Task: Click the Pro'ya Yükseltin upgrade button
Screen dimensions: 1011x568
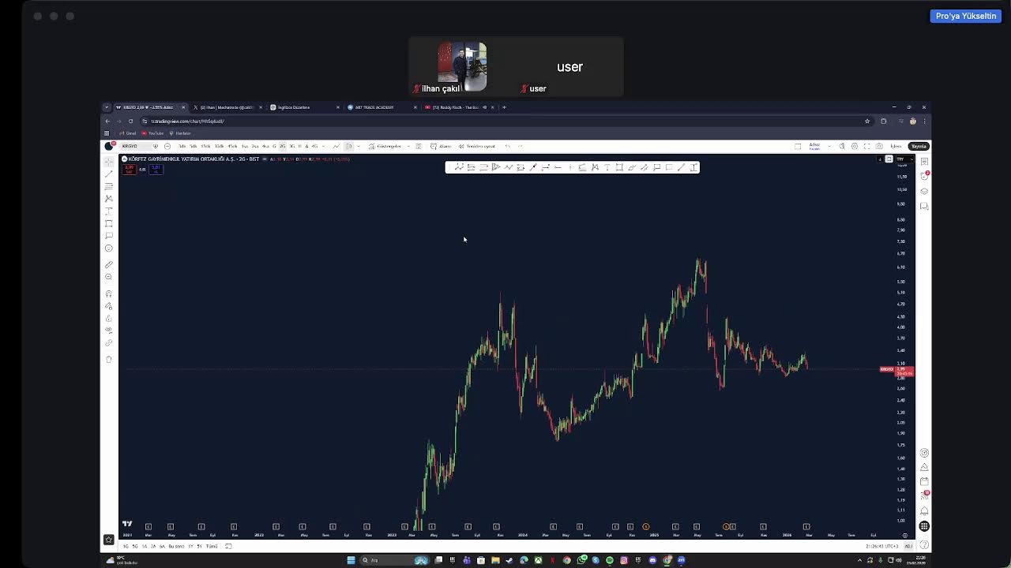Action: (x=966, y=16)
